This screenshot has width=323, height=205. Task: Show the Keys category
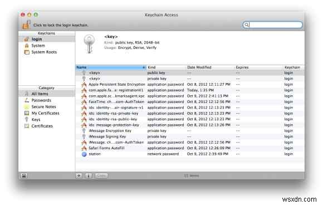tap(47, 120)
